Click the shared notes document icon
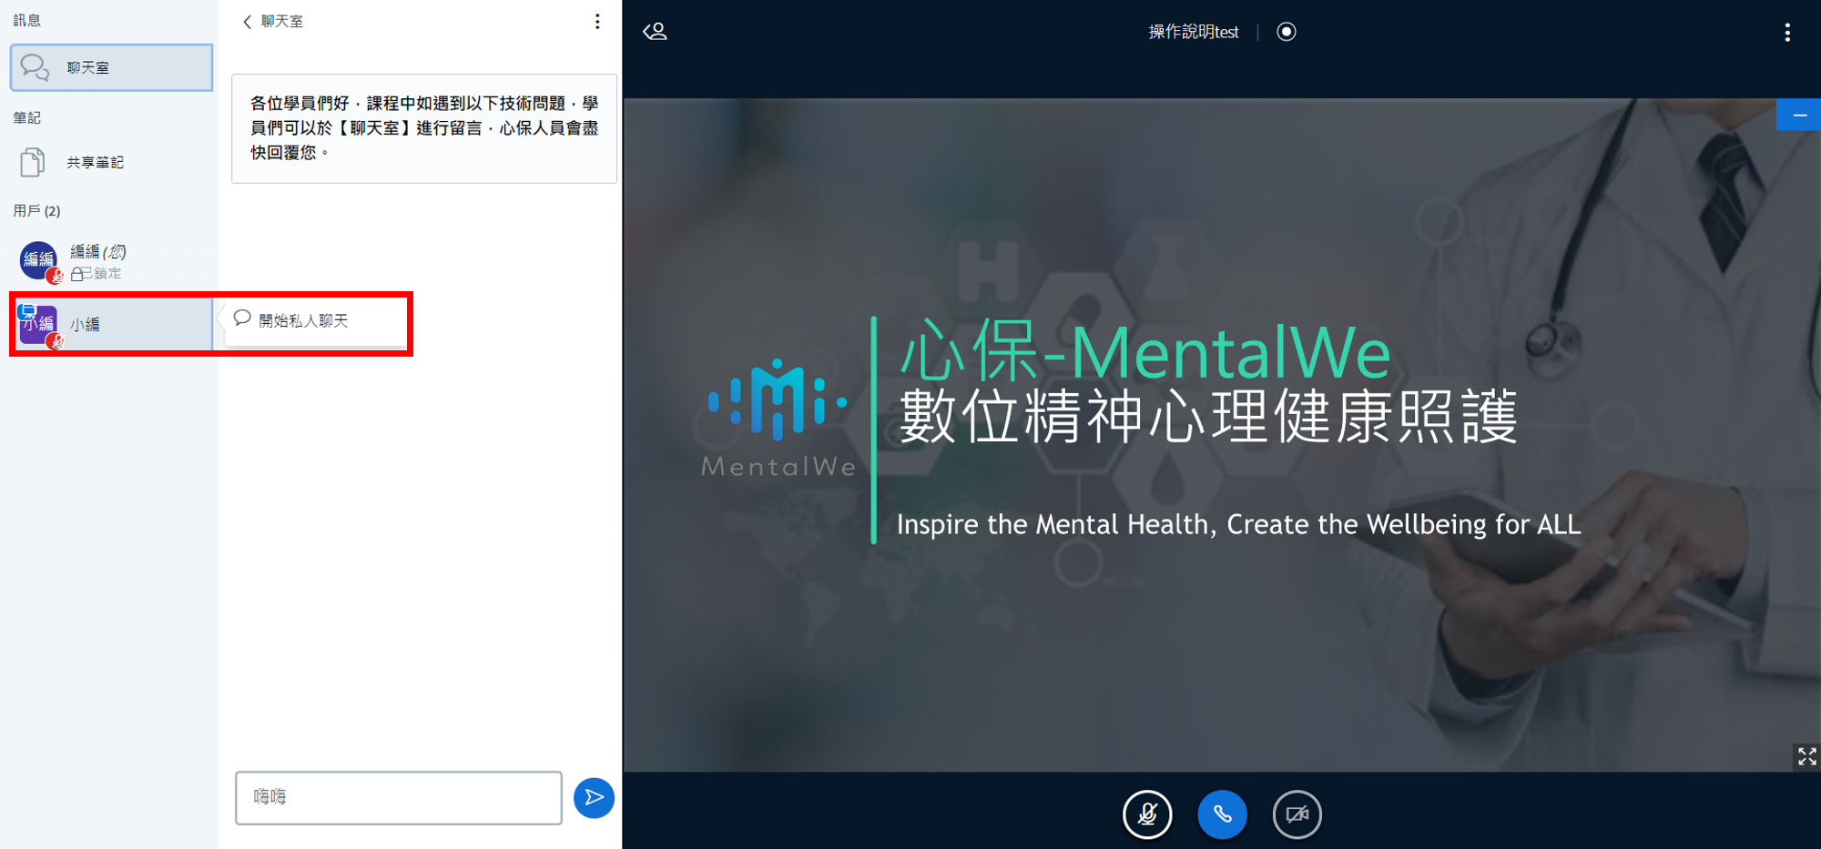This screenshot has height=849, width=1821. 32,162
